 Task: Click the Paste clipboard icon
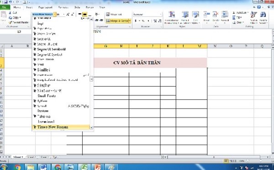3,15
